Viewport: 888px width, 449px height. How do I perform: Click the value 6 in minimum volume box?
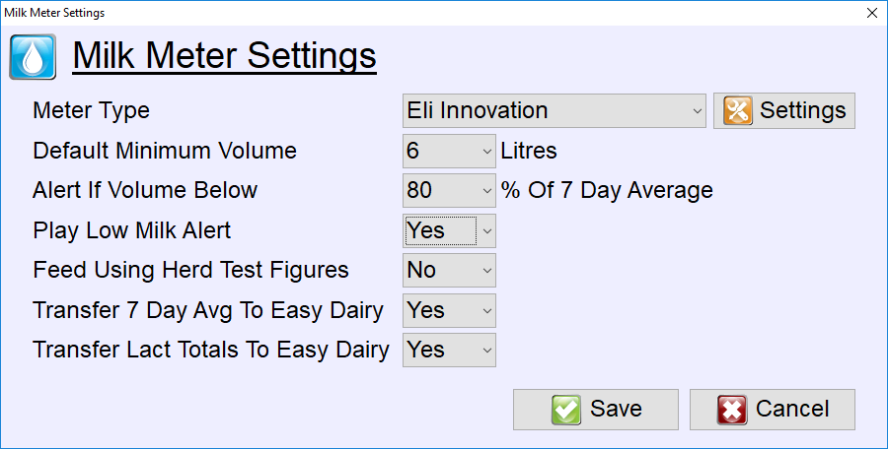pyautogui.click(x=412, y=151)
